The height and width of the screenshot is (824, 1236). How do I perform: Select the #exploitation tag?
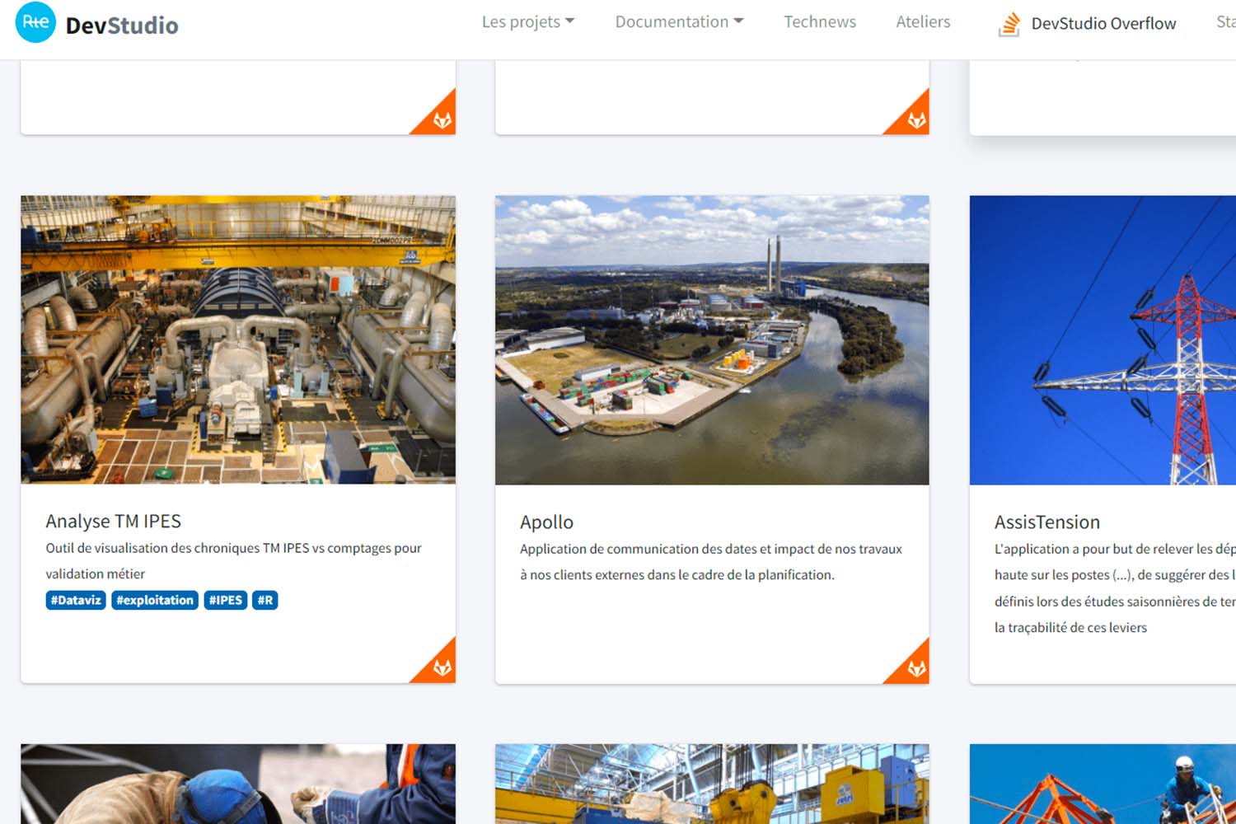pyautogui.click(x=155, y=600)
